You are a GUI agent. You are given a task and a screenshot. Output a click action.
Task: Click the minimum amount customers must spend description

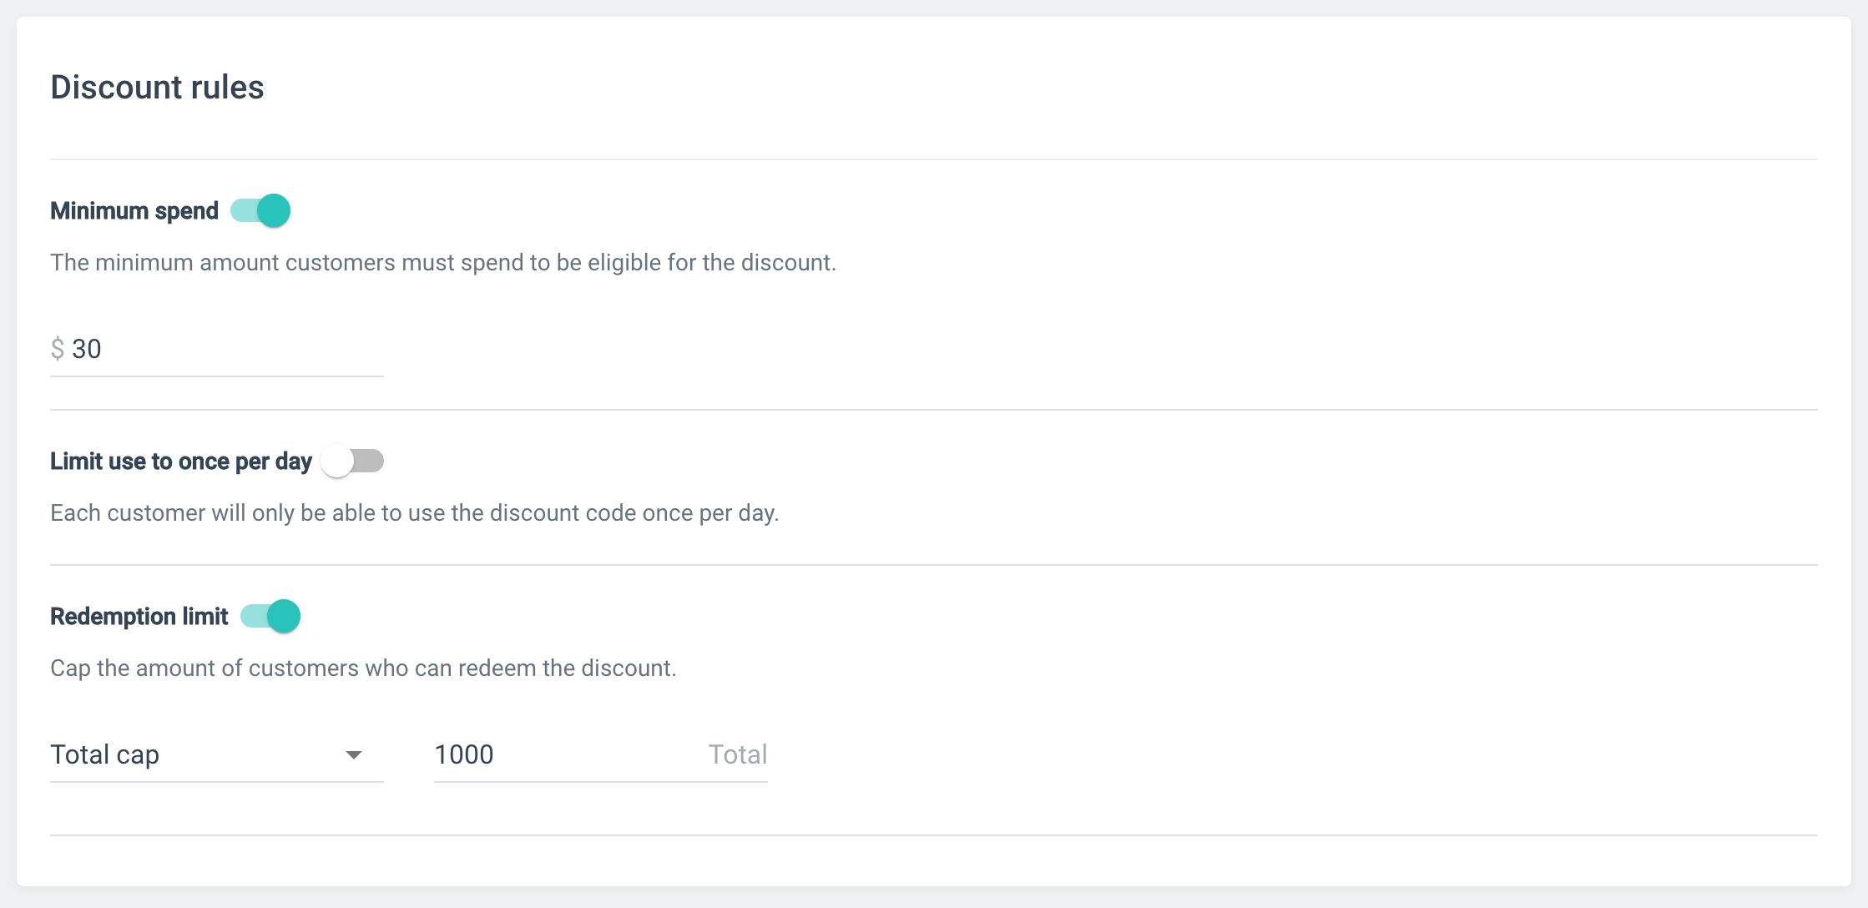pos(442,262)
